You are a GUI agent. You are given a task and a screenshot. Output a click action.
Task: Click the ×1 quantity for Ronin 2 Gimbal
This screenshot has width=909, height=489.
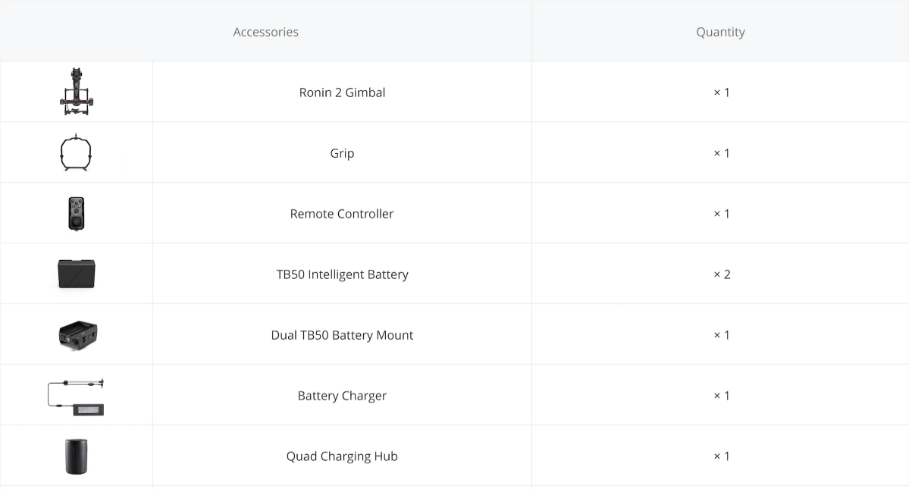pyautogui.click(x=722, y=92)
